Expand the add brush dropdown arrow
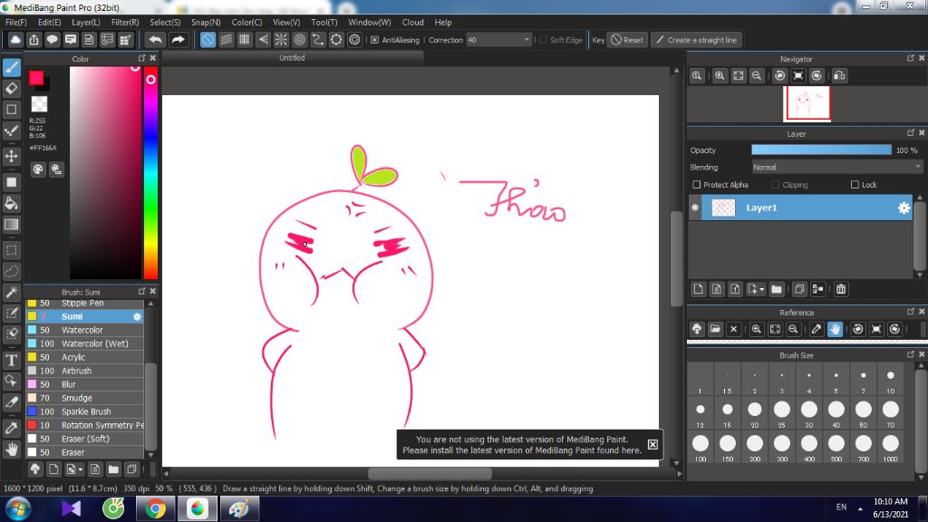Viewport: 928px width, 522px height. 81,470
